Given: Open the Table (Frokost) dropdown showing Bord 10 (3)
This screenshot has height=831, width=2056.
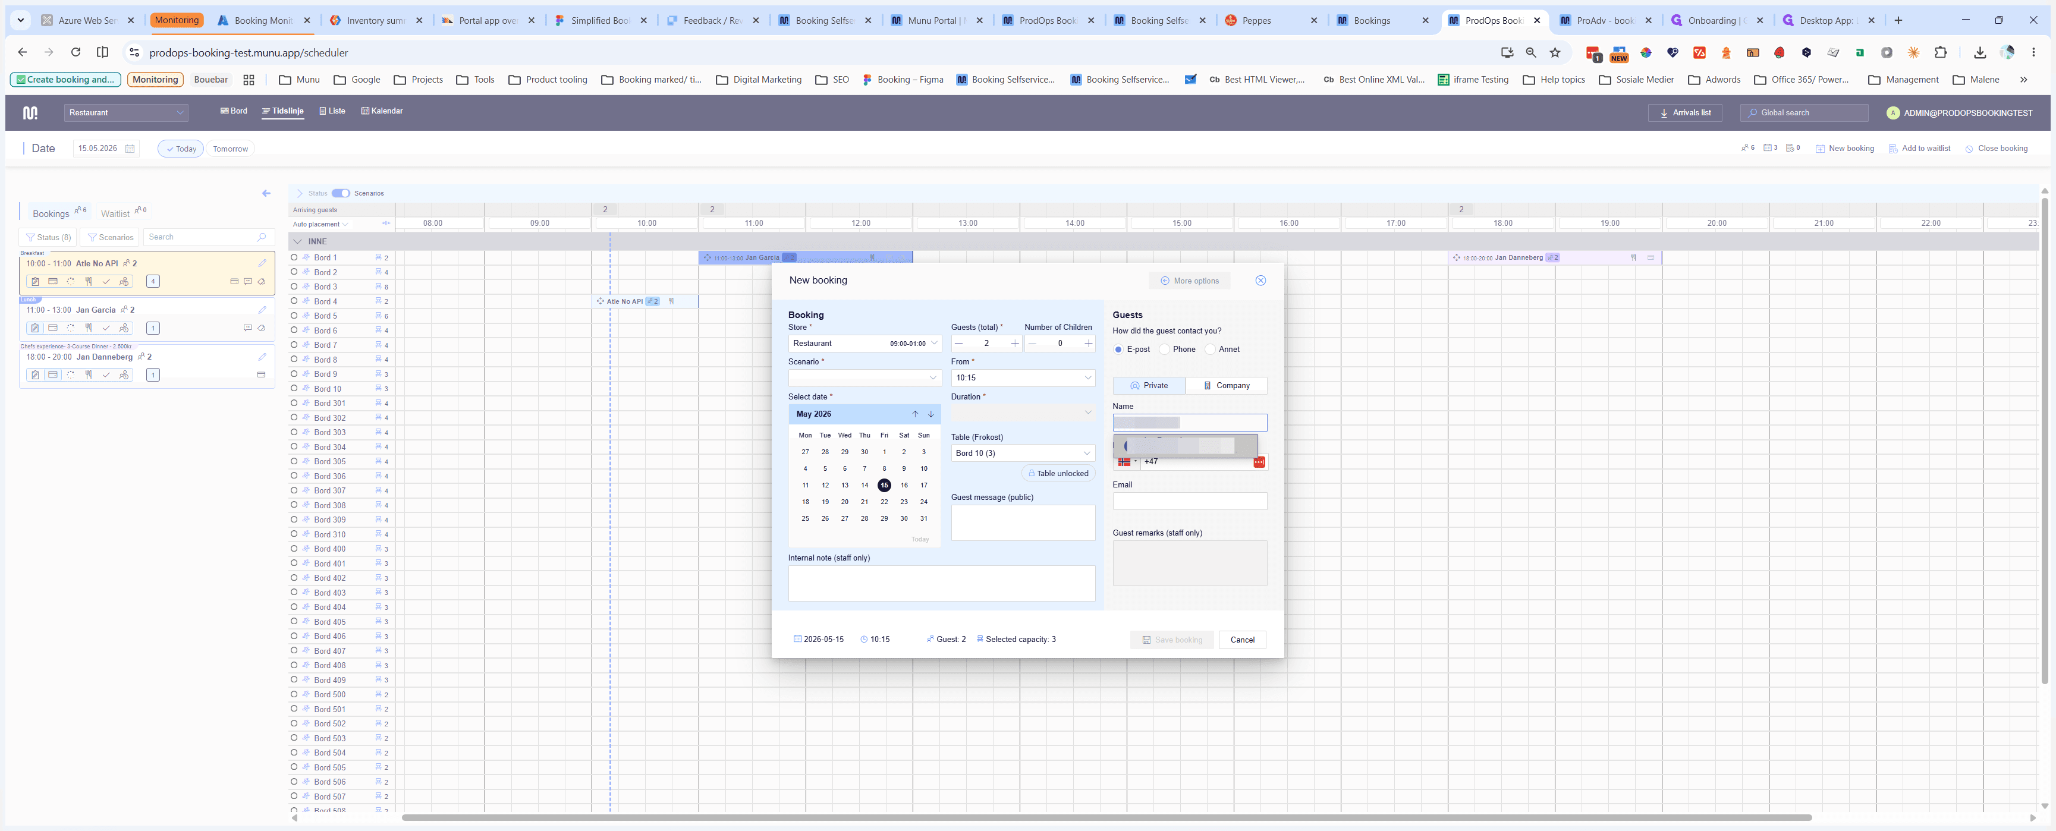Looking at the screenshot, I should 1023,452.
